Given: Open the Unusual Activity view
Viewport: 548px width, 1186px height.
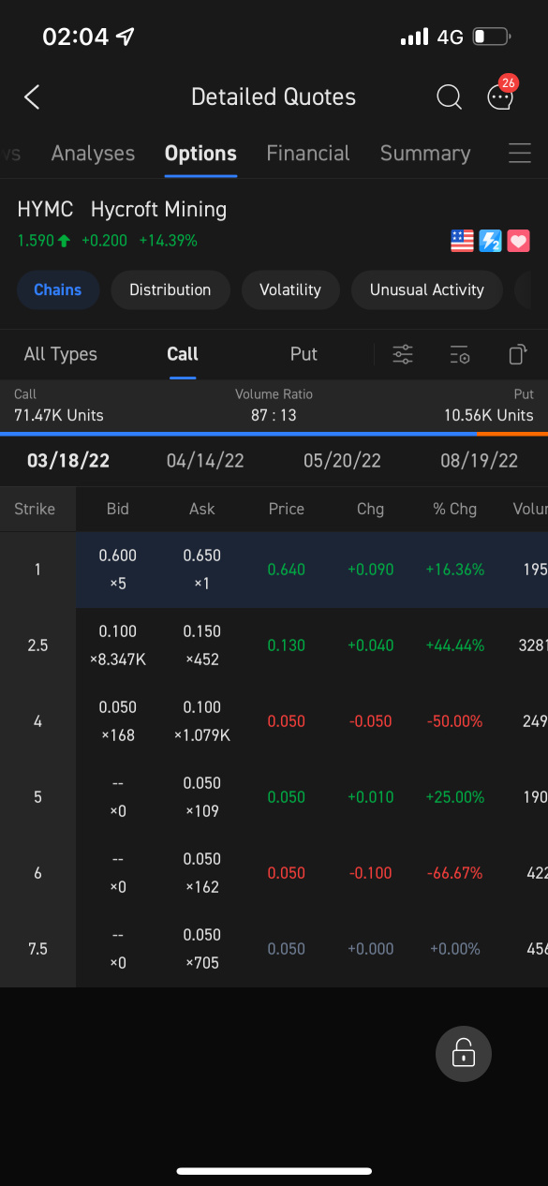Looking at the screenshot, I should (427, 289).
